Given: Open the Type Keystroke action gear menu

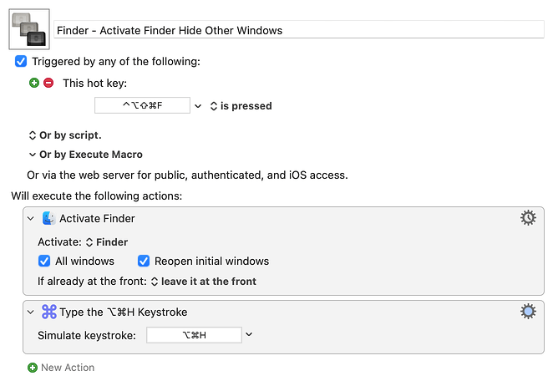Looking at the screenshot, I should click(528, 311).
